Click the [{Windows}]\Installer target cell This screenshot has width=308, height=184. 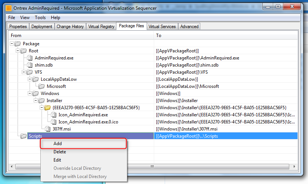point(226,101)
